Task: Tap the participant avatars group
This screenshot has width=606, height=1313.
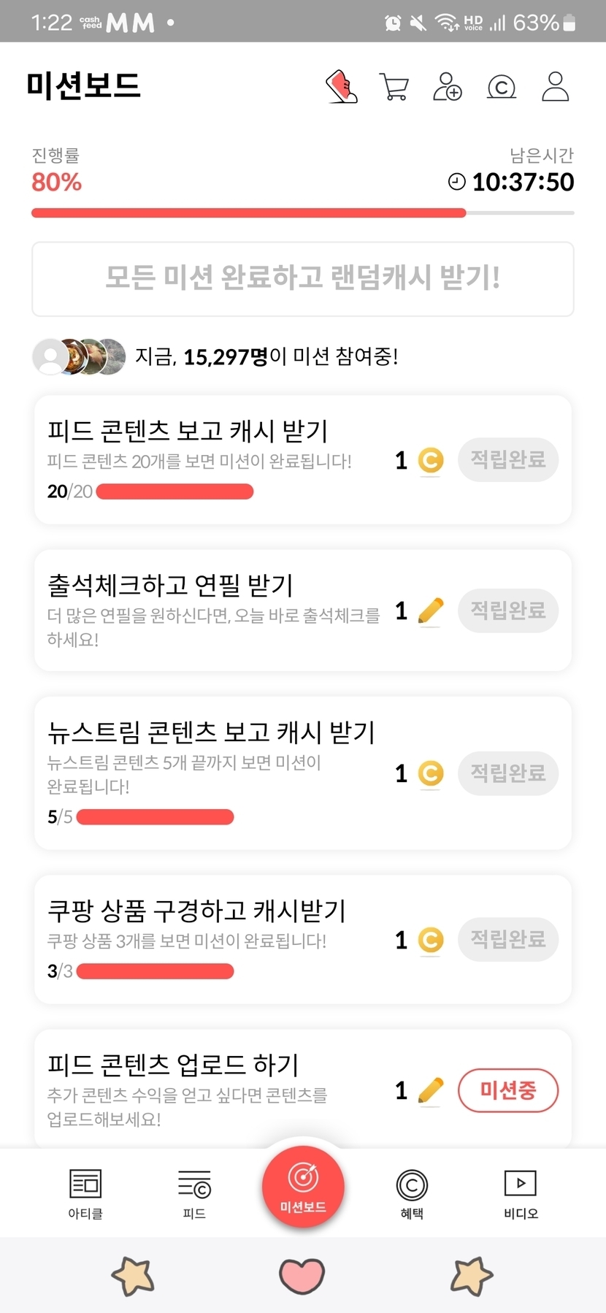Action: (x=80, y=357)
